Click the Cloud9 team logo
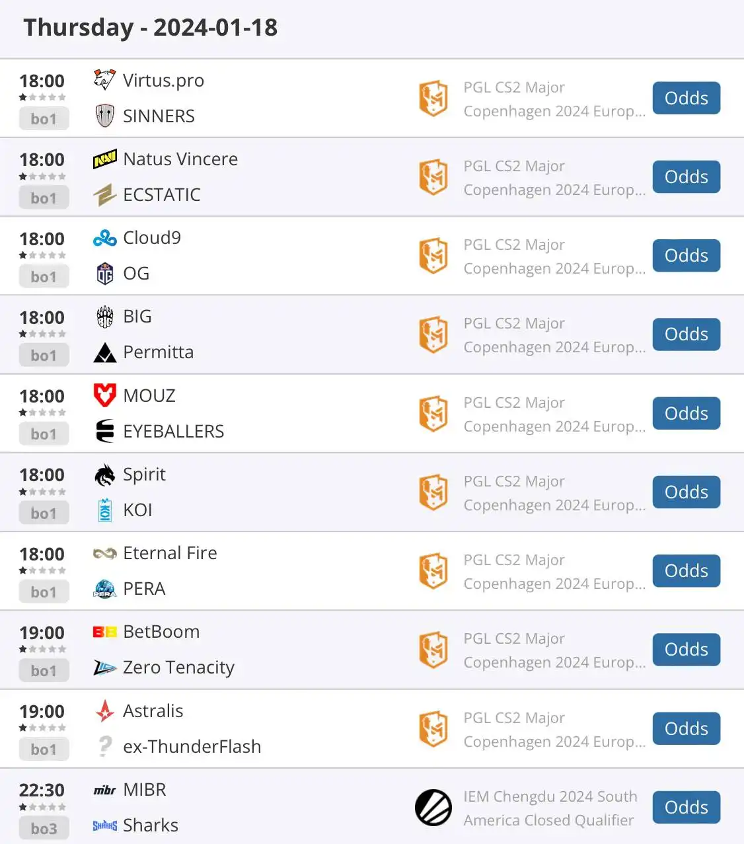The height and width of the screenshot is (844, 744). [104, 238]
